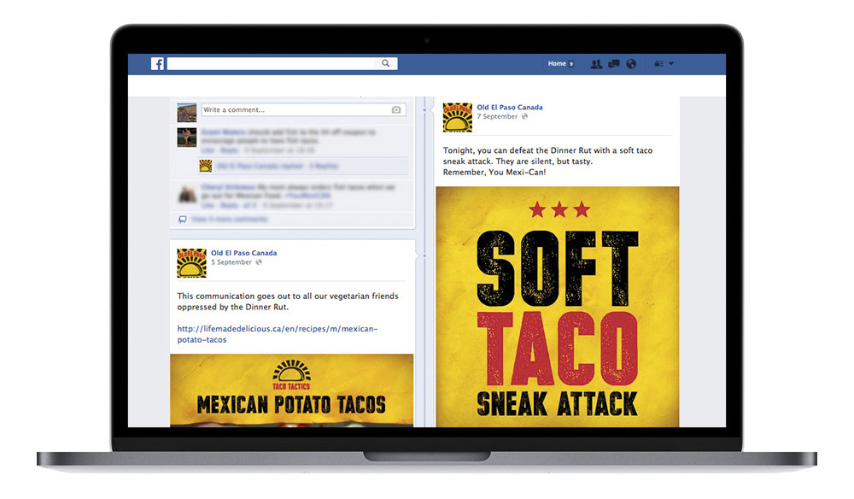The width and height of the screenshot is (854, 499).
Task: Click the 5 September timestamp
Action: (231, 262)
